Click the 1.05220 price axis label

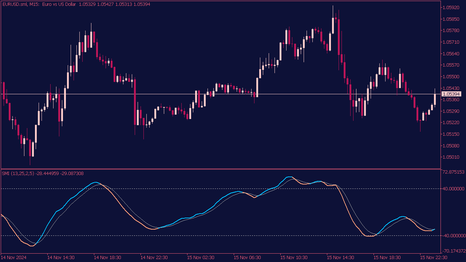pos(451,123)
